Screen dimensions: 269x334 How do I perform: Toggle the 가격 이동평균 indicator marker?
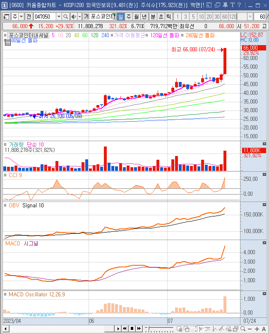pyautogui.click(x=112, y=35)
